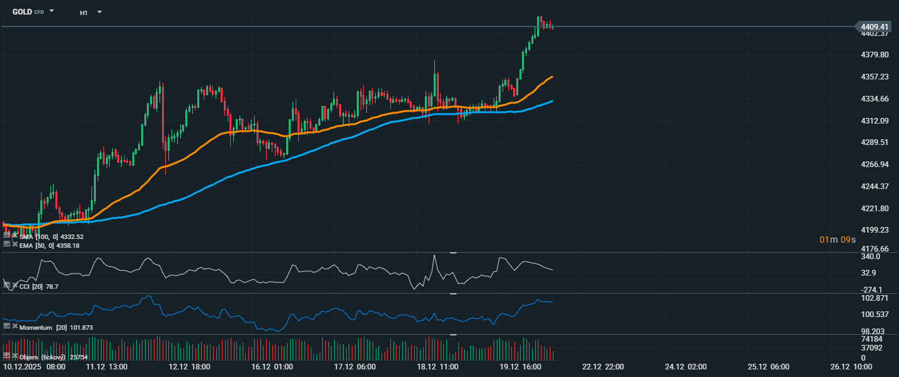Click time axis label 26.12 10:00
The image size is (899, 377).
point(851,367)
